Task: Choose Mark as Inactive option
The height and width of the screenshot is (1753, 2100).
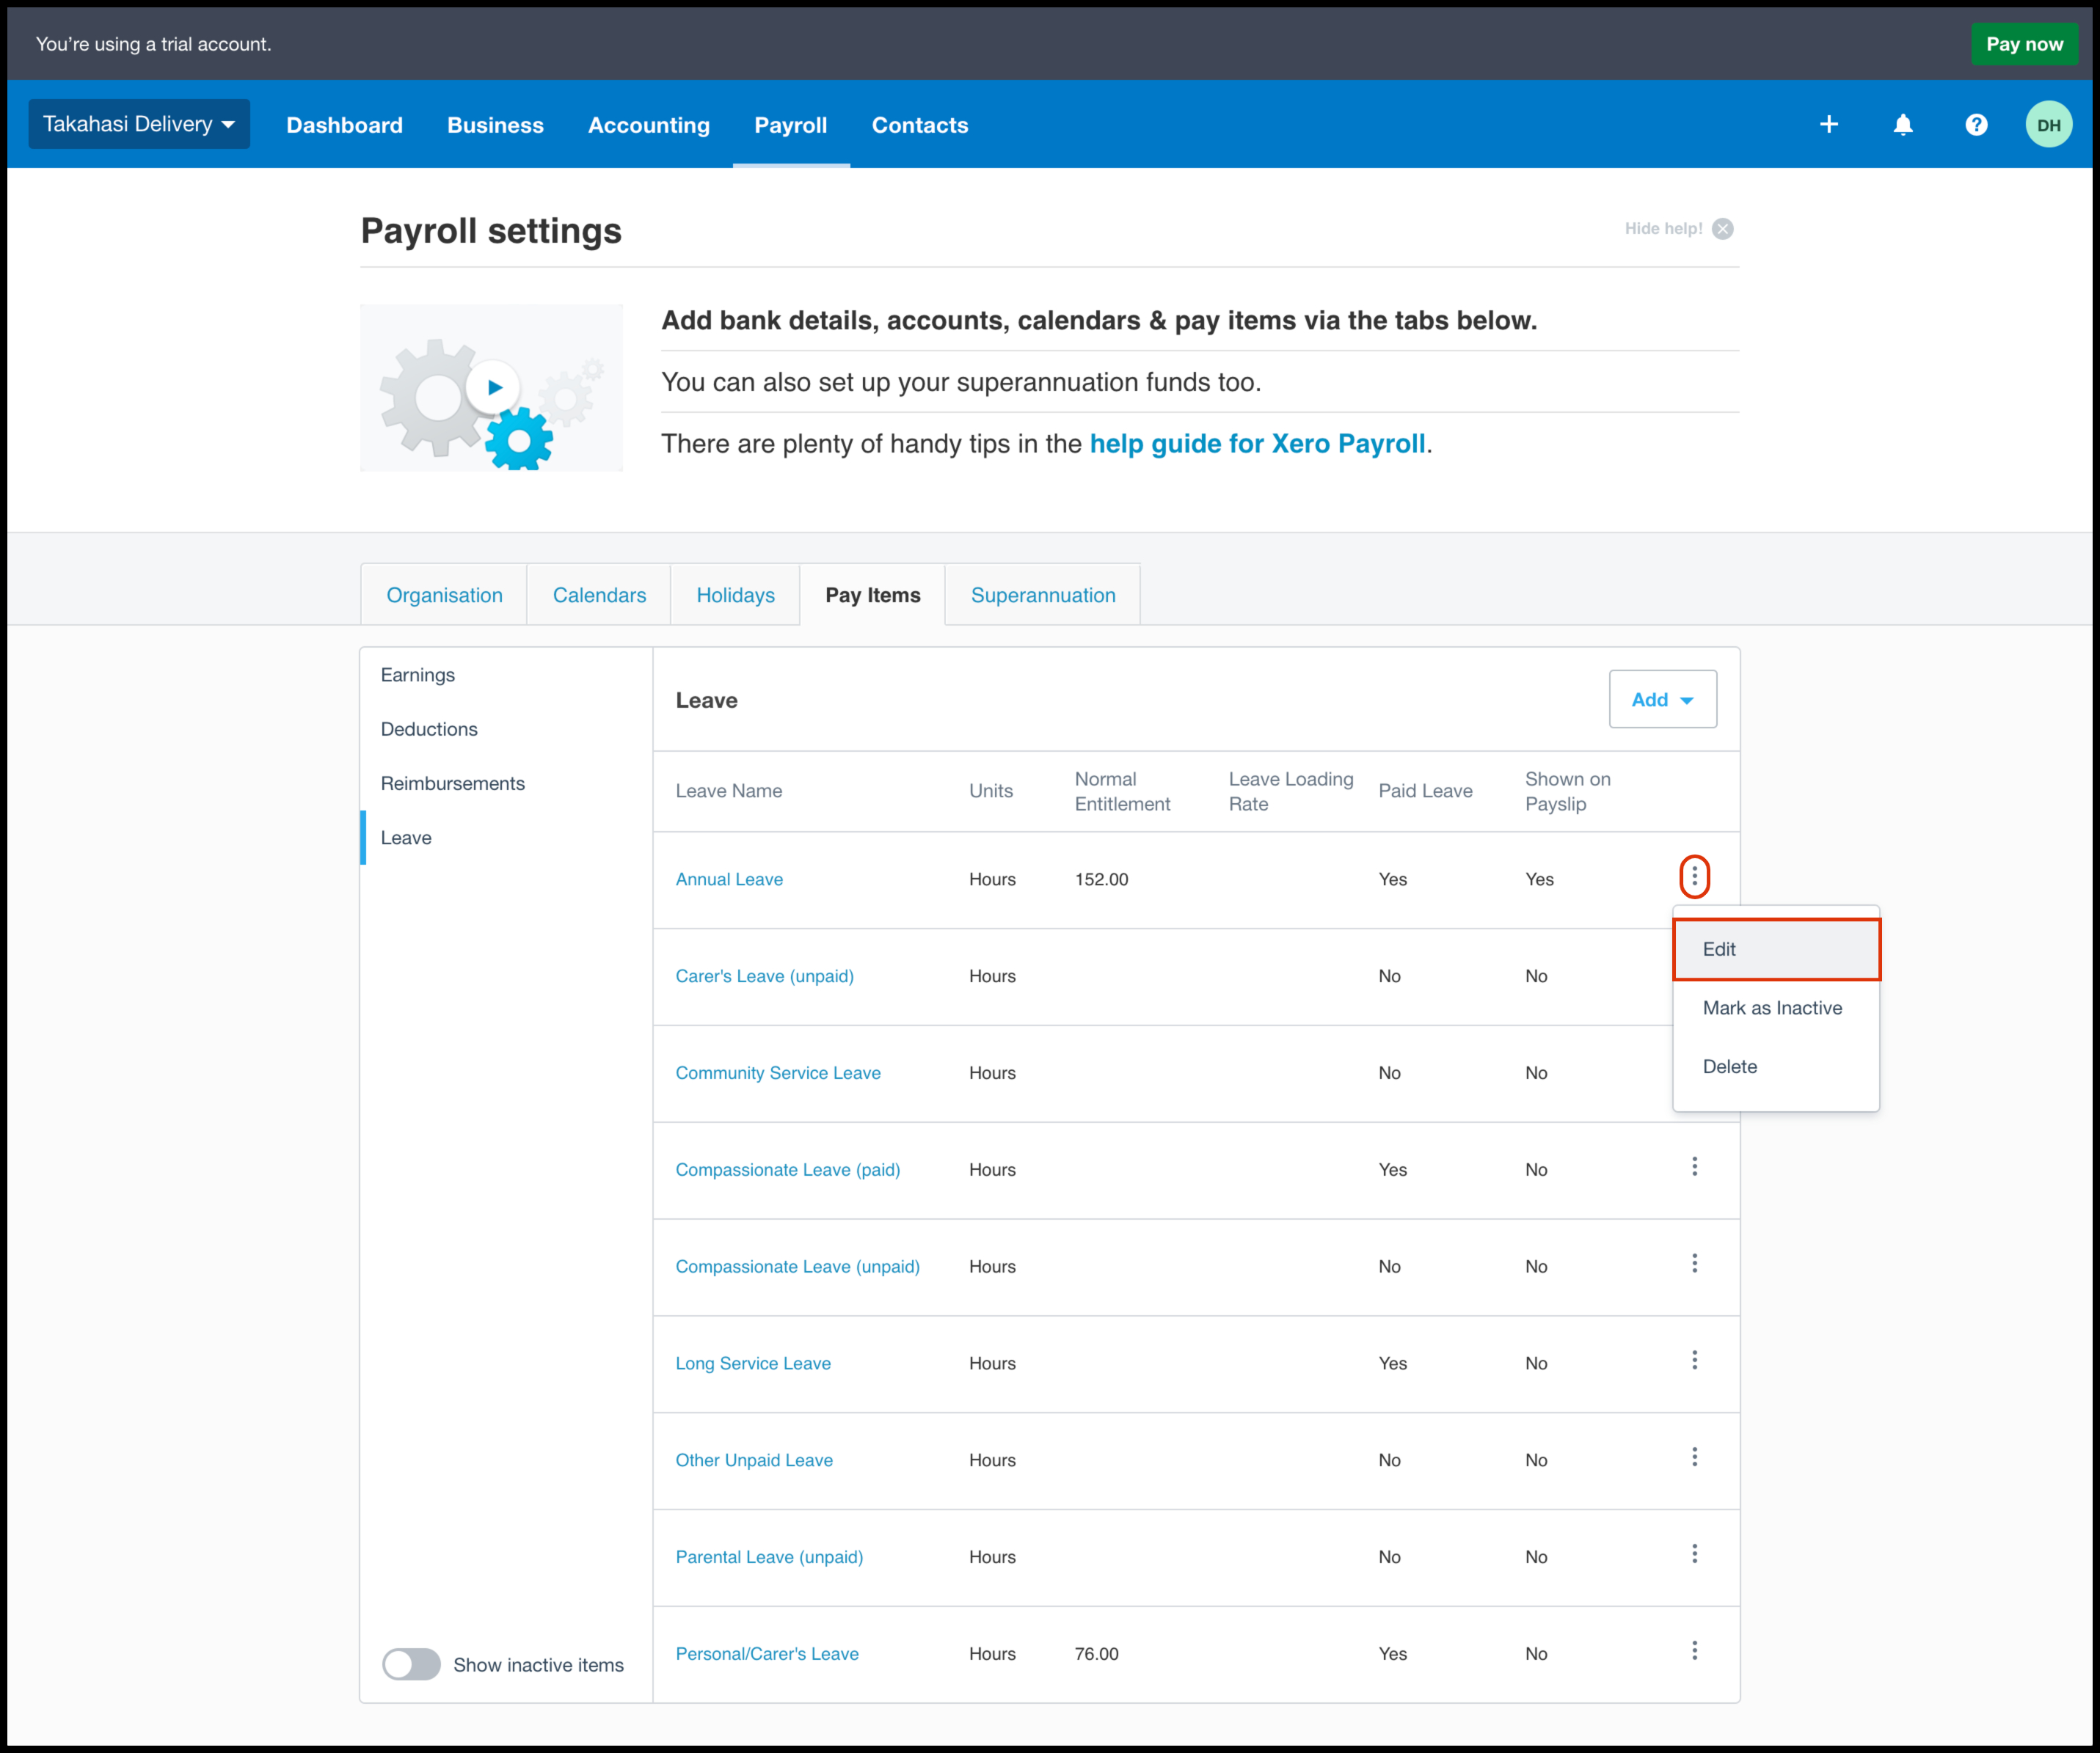Action: (x=1771, y=1008)
